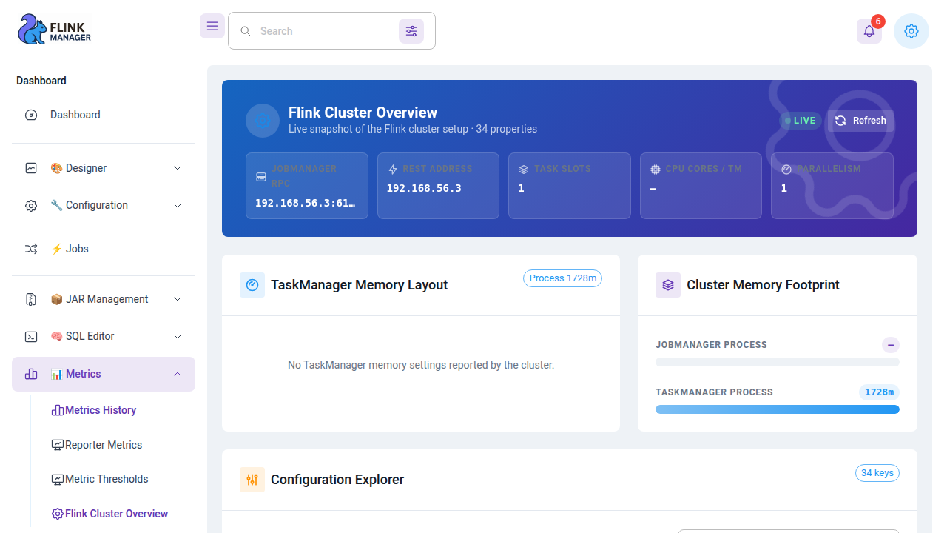Click the JobManager RPC address card
Viewport: 947px width, 533px height.
coord(307,186)
